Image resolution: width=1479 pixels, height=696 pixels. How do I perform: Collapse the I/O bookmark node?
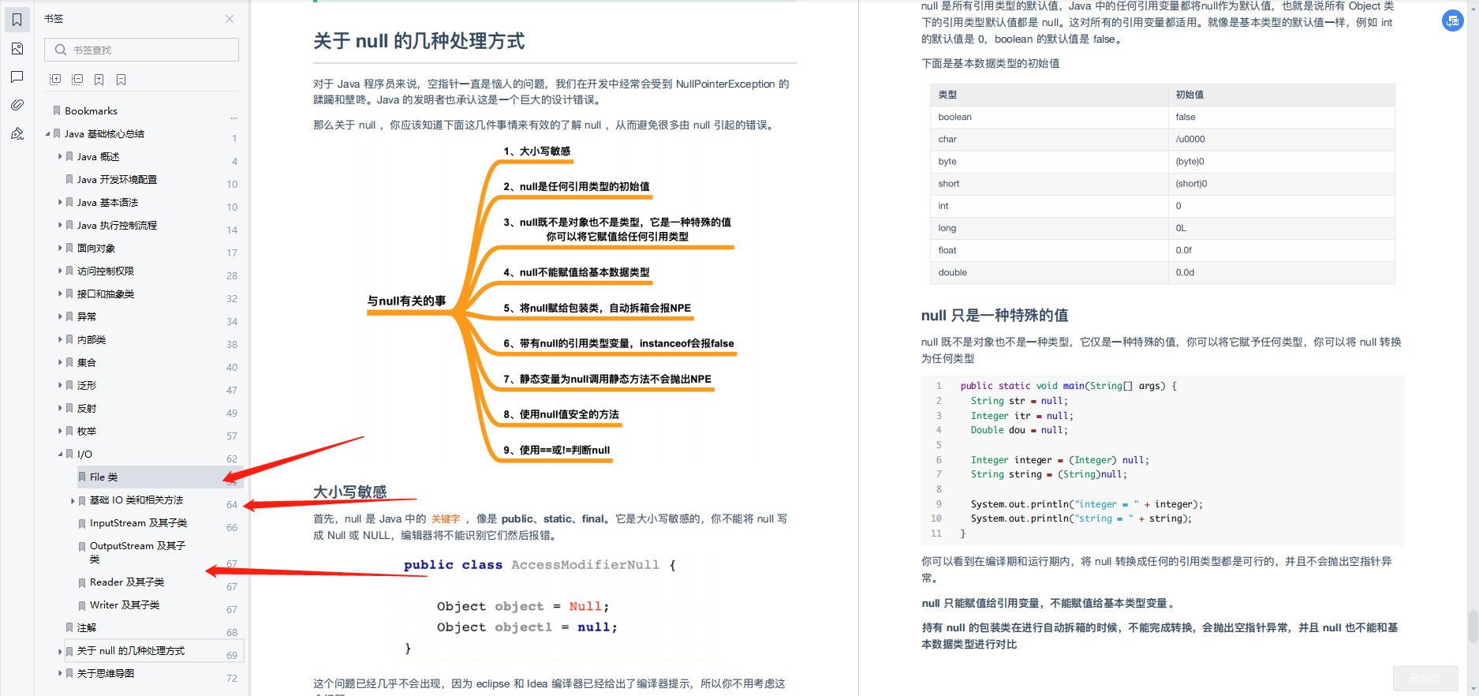pyautogui.click(x=60, y=455)
